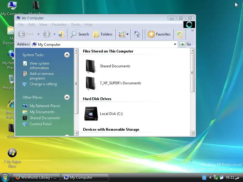This screenshot has width=243, height=182.
Task: Open the Help menu
Action: point(88,25)
